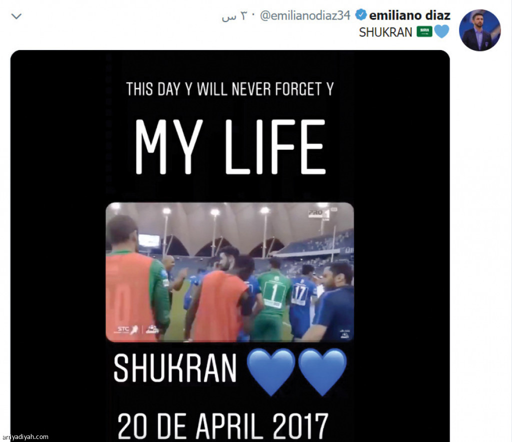Screen dimensions: 512x442
Task: Play the embedded stadium video clip
Action: (x=230, y=272)
